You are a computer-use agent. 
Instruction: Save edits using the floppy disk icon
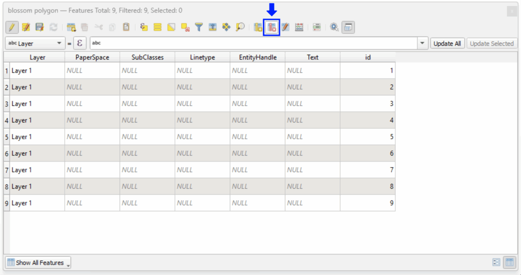coord(40,27)
